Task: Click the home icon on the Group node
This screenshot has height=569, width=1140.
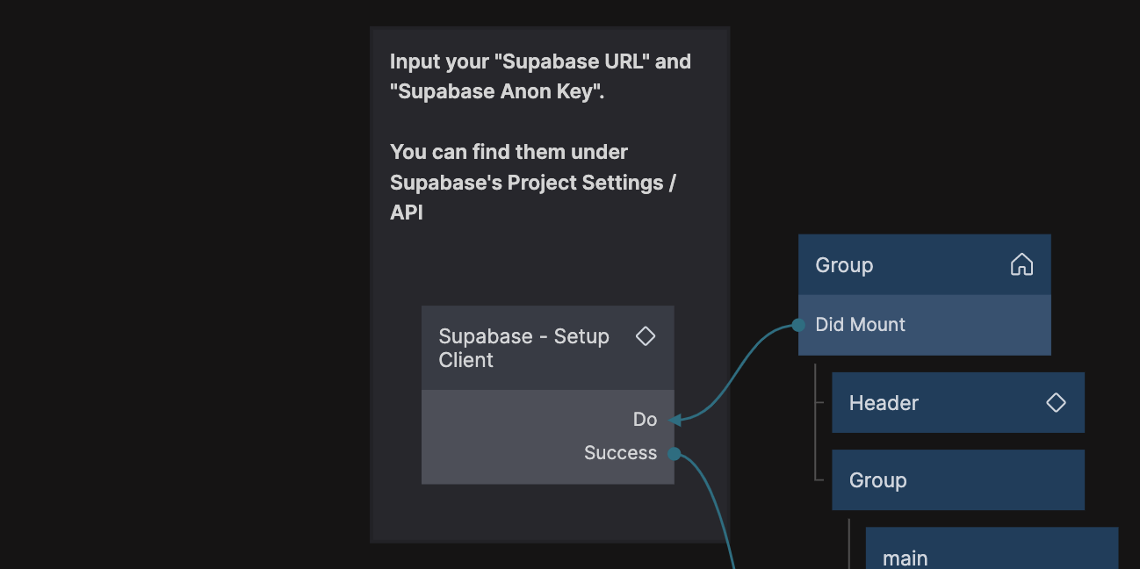Action: tap(1021, 264)
